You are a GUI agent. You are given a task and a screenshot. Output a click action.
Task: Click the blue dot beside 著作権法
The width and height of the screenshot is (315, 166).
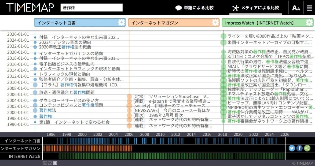[35, 110]
